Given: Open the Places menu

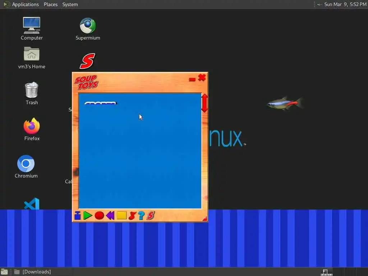Looking at the screenshot, I should [x=50, y=4].
